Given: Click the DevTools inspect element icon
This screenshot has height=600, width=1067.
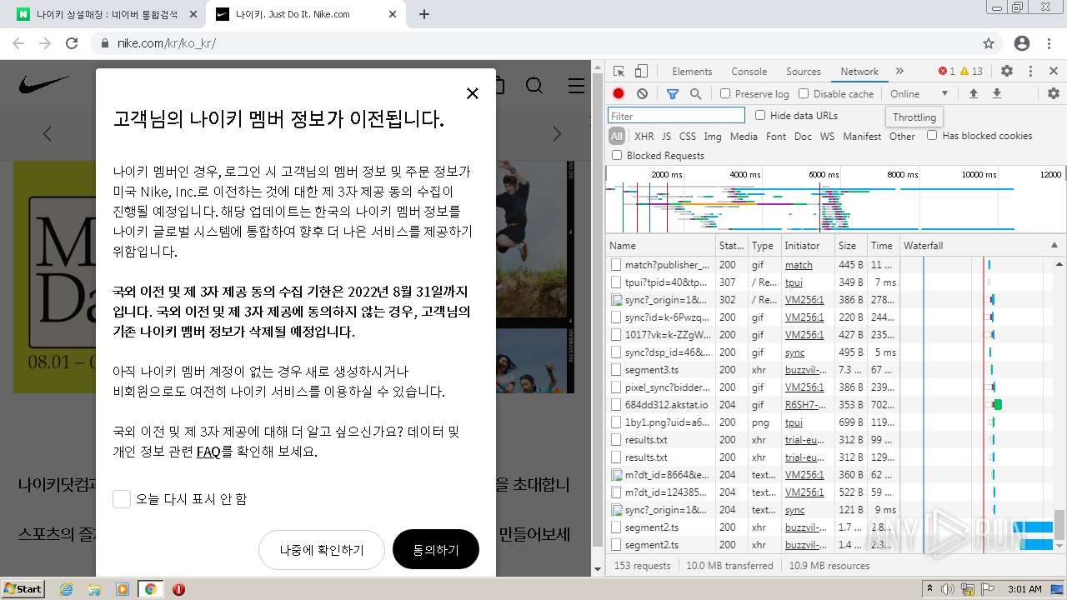Looking at the screenshot, I should point(619,72).
